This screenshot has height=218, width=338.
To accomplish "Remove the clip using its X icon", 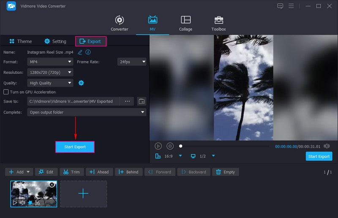I will click(x=52, y=185).
